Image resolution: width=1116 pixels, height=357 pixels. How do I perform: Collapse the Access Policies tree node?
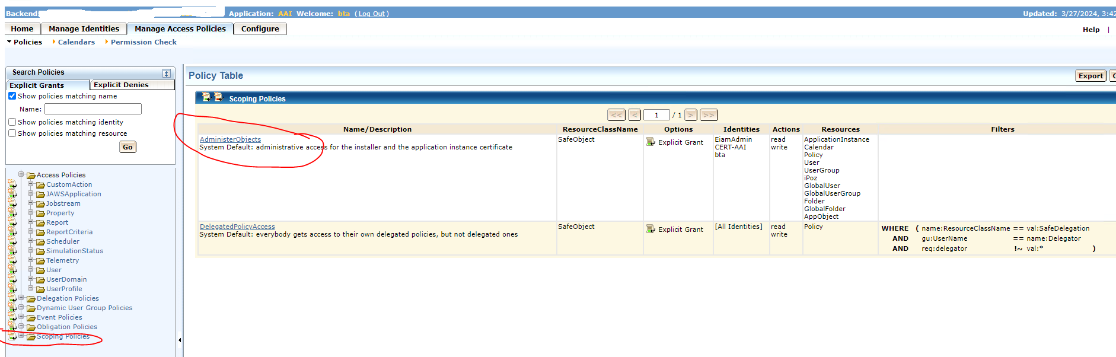click(21, 174)
